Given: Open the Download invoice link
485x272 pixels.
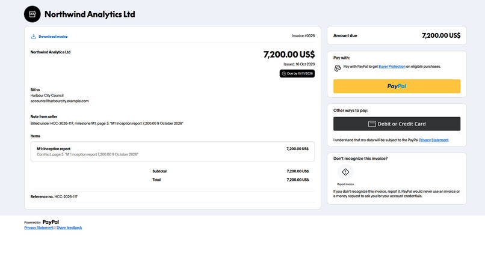Looking at the screenshot, I should coord(53,37).
